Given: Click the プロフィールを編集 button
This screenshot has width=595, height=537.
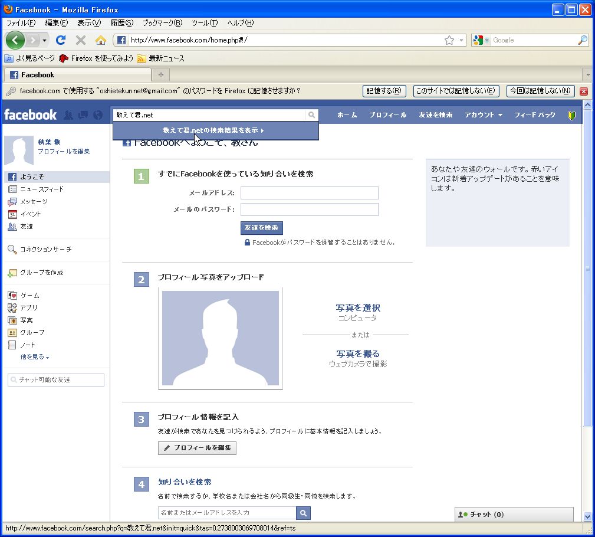Looking at the screenshot, I should (x=197, y=448).
